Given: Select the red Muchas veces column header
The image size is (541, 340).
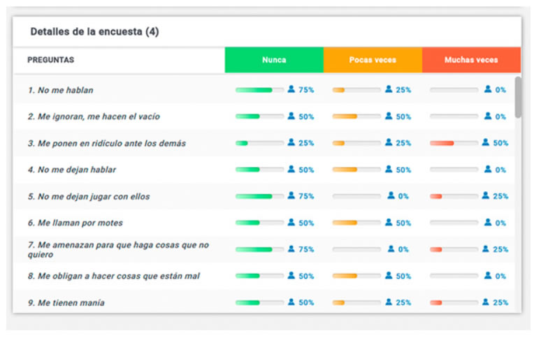Looking at the screenshot, I should pyautogui.click(x=471, y=60).
